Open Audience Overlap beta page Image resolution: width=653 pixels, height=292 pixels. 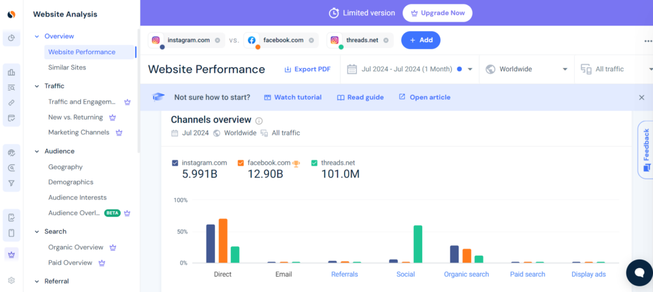coord(75,213)
